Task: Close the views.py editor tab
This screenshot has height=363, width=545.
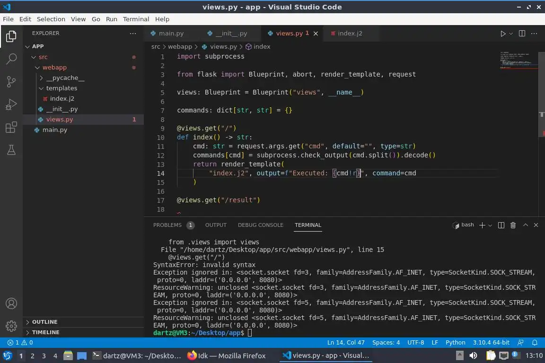Action: [x=316, y=34]
